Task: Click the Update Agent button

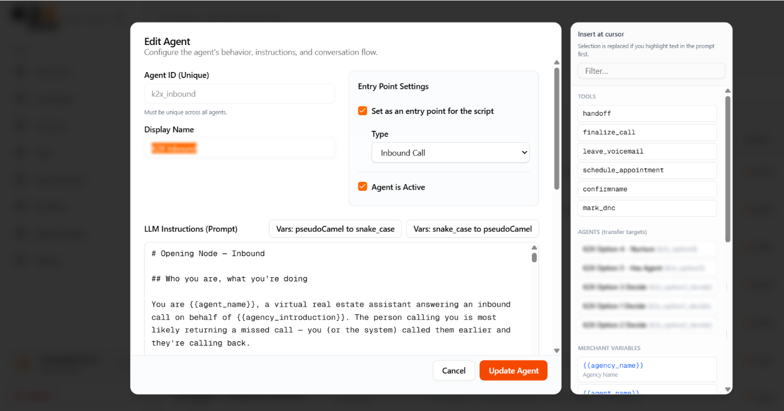Action: click(x=513, y=370)
